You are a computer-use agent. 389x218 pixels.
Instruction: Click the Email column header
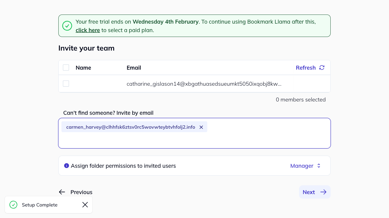(134, 68)
